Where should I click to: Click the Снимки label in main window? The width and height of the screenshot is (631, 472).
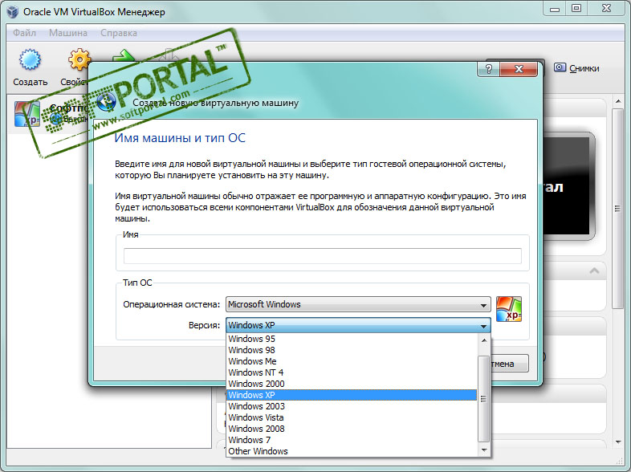[x=584, y=68]
